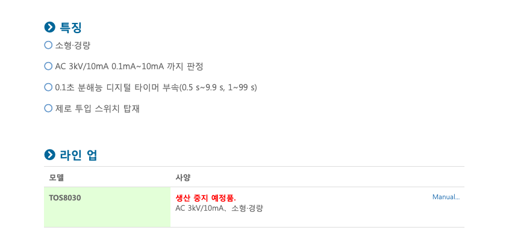The width and height of the screenshot is (506, 245).
Task: Click the 라인 업 section heading
Action: [x=78, y=155]
